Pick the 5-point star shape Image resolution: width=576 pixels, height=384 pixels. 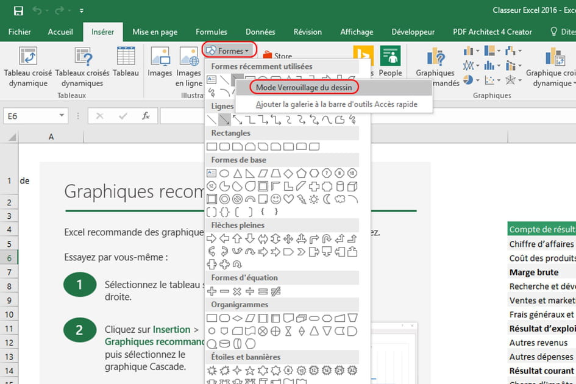(x=251, y=370)
